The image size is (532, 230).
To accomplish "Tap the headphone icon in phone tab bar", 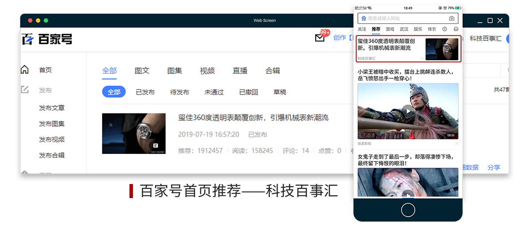I will click(456, 29).
